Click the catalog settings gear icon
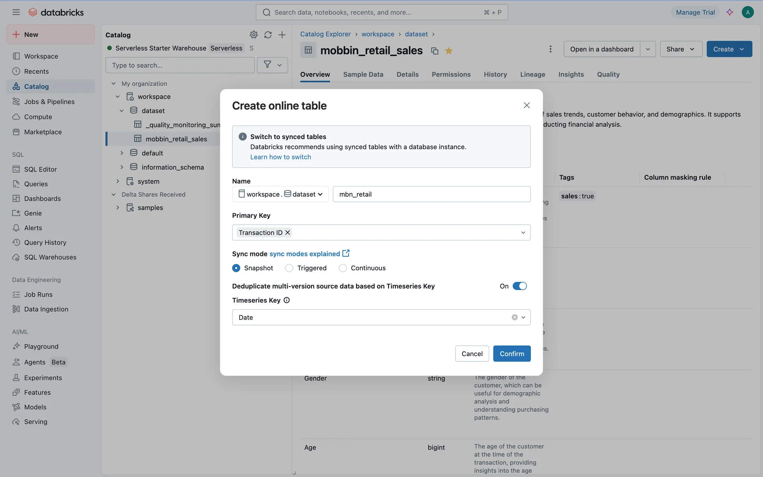 [x=254, y=35]
